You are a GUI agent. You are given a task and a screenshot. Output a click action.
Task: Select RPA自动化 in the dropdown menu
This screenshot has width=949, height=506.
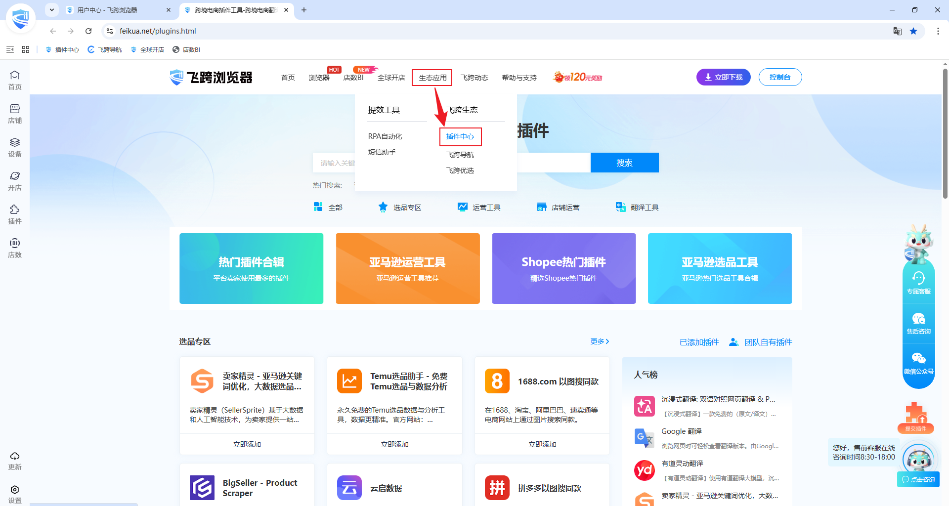385,136
